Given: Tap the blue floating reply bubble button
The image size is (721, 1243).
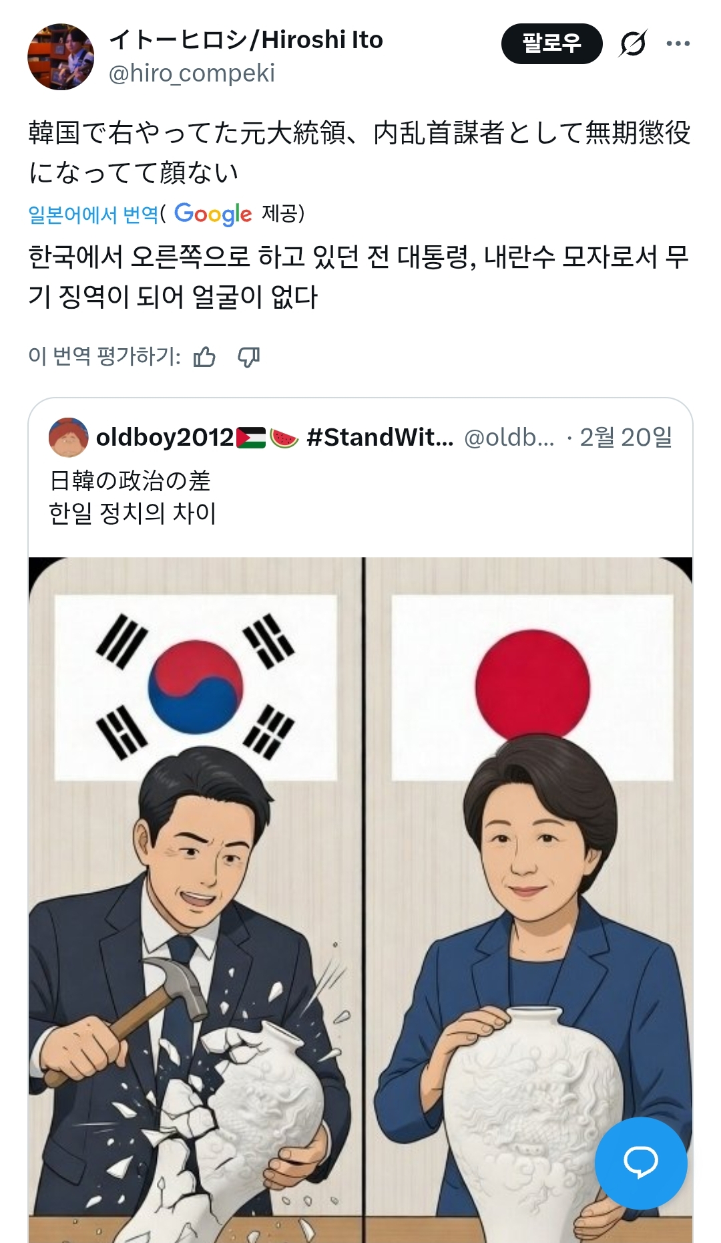Looking at the screenshot, I should click(641, 1163).
